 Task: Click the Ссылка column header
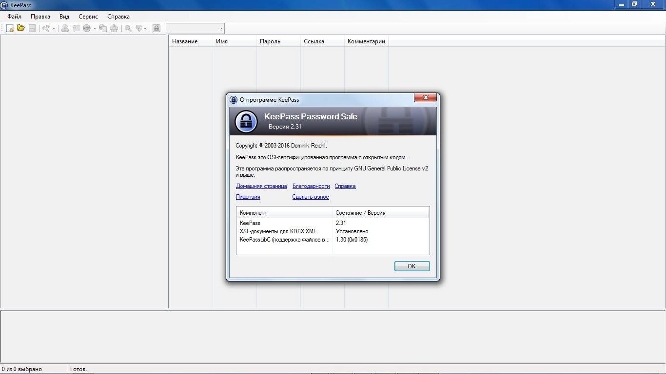(x=322, y=41)
